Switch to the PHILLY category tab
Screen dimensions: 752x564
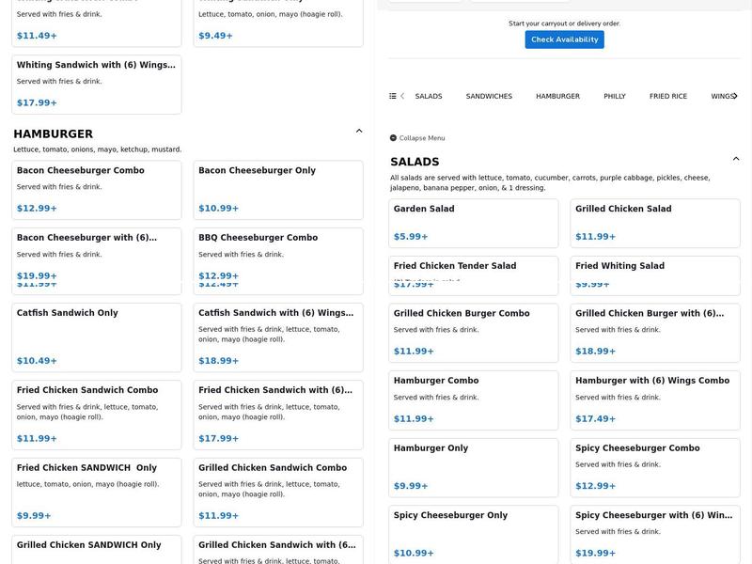[615, 96]
